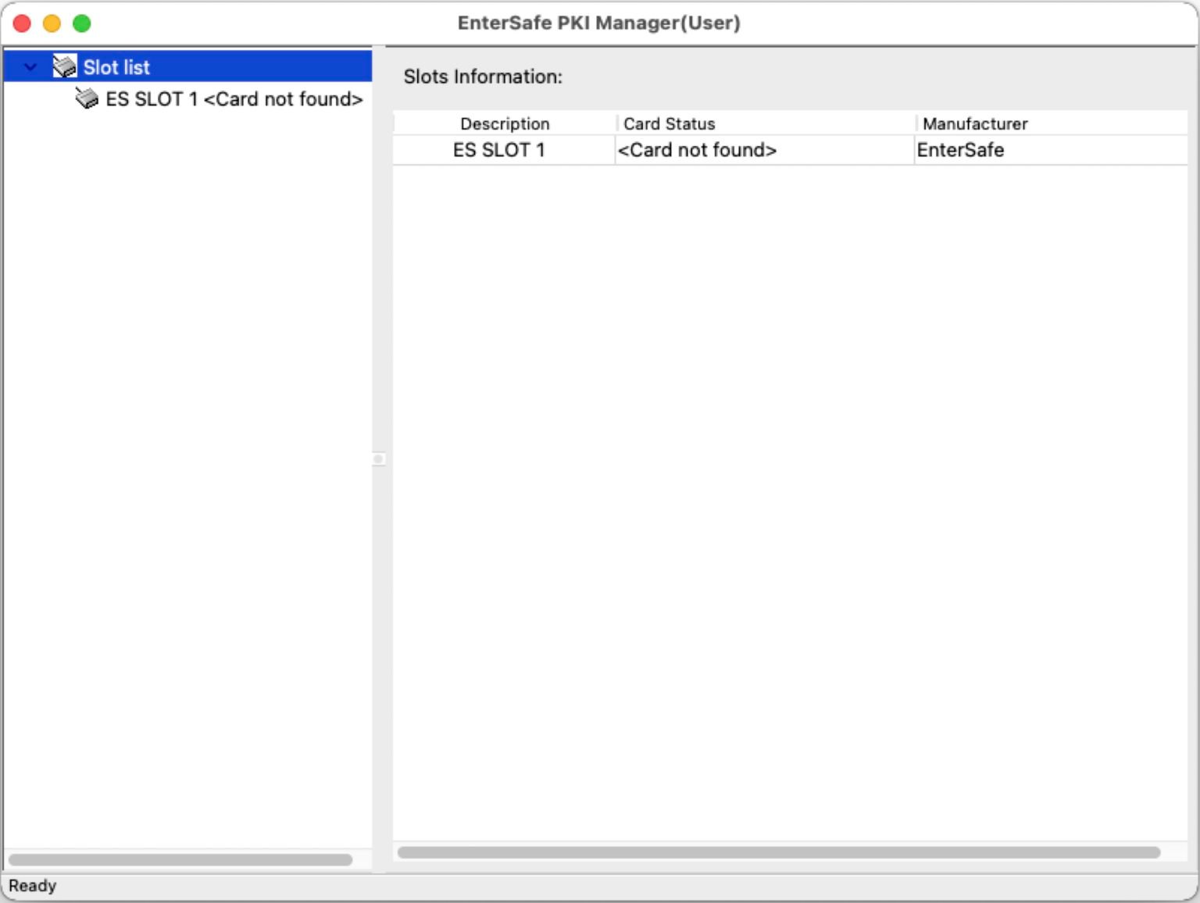The image size is (1200, 903).
Task: Close the EnterSafe PKI Manager window
Action: [x=22, y=23]
